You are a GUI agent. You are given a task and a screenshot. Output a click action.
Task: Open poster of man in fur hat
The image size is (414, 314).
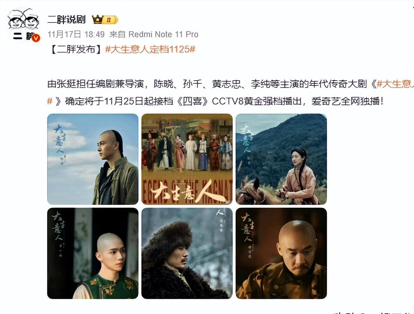pyautogui.click(x=187, y=253)
